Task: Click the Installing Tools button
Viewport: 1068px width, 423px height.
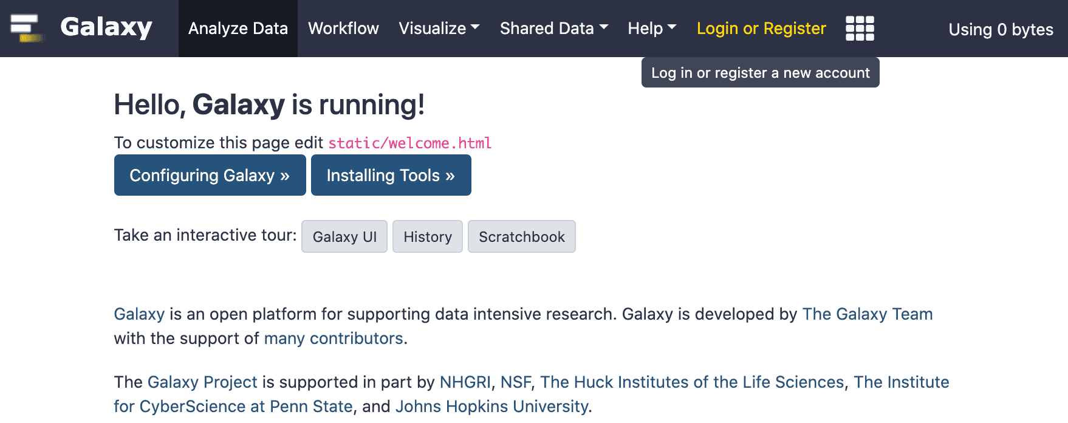Action: (x=391, y=176)
